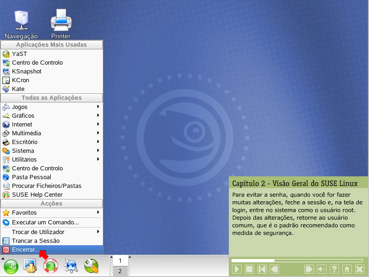Image resolution: width=369 pixels, height=277 pixels.
Task: Expand the Trocar de Utilizador submenu
Action: tap(51, 232)
